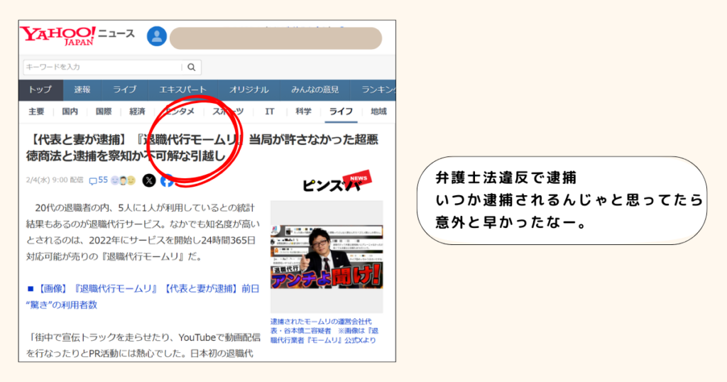Open the ライブ navigation tab
The width and height of the screenshot is (727, 382).
[125, 89]
